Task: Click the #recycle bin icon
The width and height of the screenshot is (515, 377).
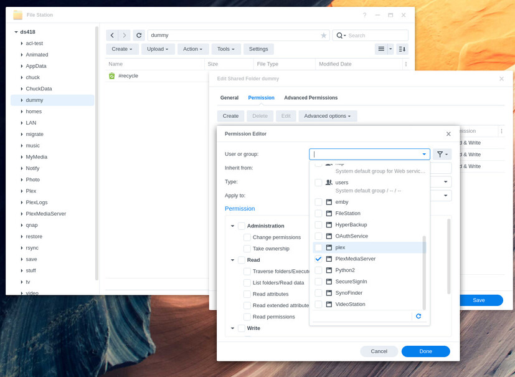Action: 111,76
